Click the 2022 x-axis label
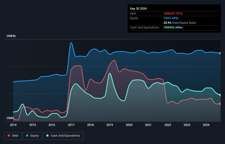 tap(168, 125)
